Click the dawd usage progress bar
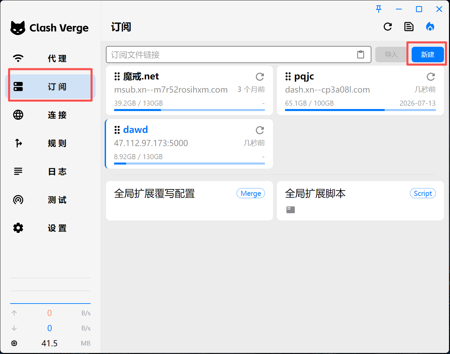The height and width of the screenshot is (354, 450). 189,164
